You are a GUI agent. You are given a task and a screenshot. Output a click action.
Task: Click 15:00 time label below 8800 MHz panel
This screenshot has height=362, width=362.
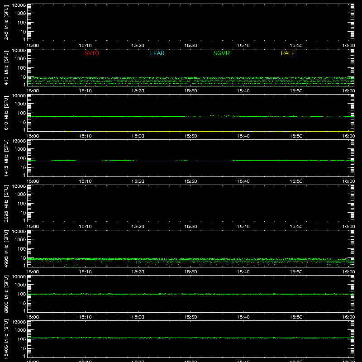(x=33, y=317)
